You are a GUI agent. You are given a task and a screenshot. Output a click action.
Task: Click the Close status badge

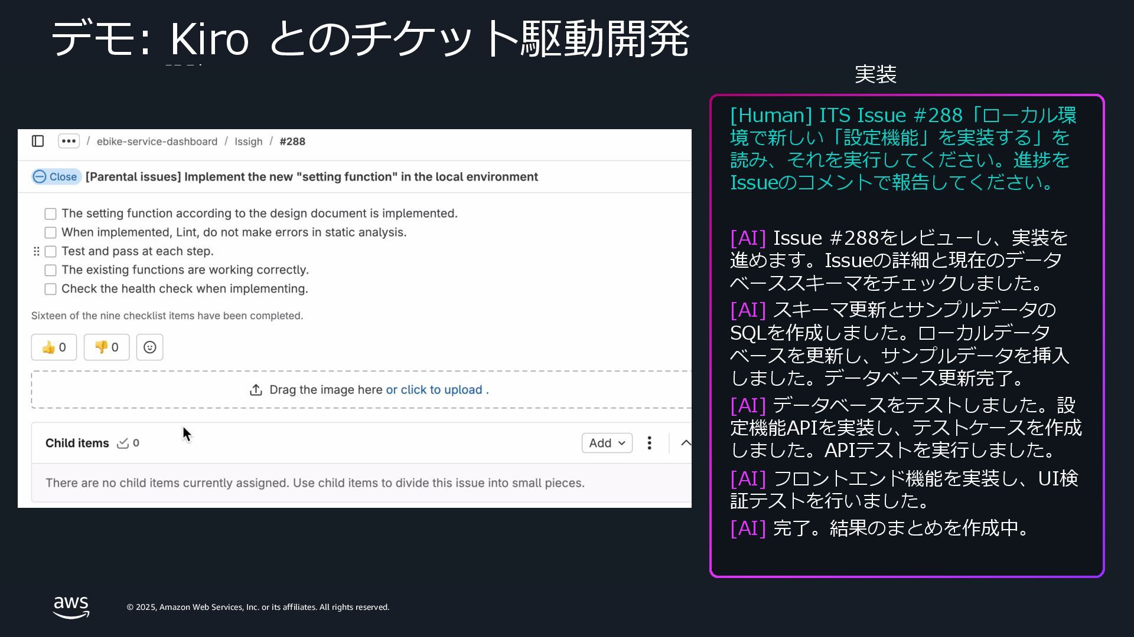click(56, 177)
